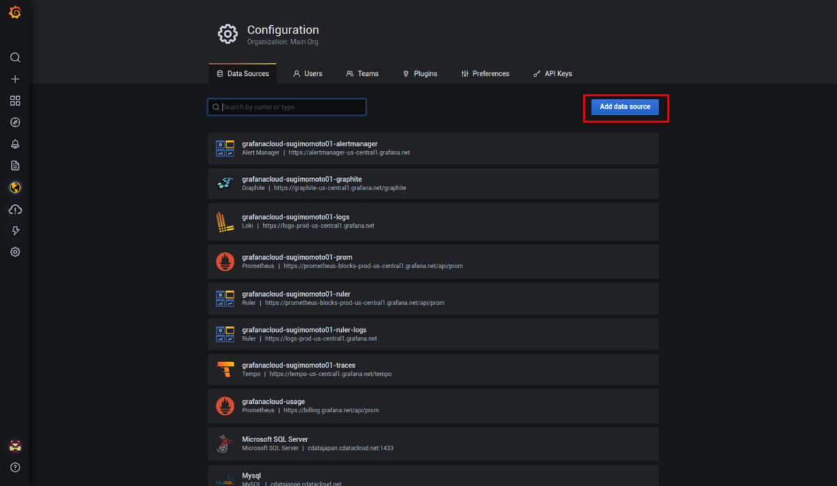
Task: Switch to the Users tab
Action: pos(308,74)
